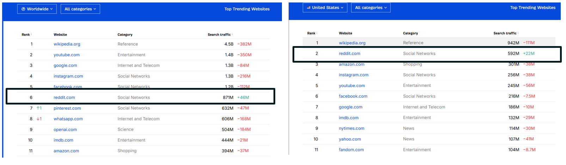Open instagram.com in the United States table

pos(353,75)
